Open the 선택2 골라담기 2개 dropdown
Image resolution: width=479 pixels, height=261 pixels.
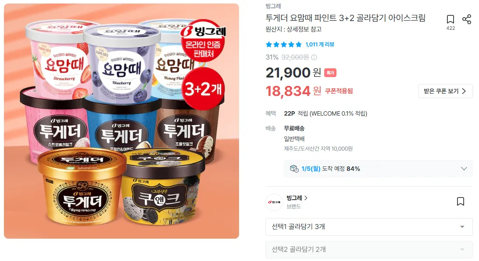tap(369, 250)
